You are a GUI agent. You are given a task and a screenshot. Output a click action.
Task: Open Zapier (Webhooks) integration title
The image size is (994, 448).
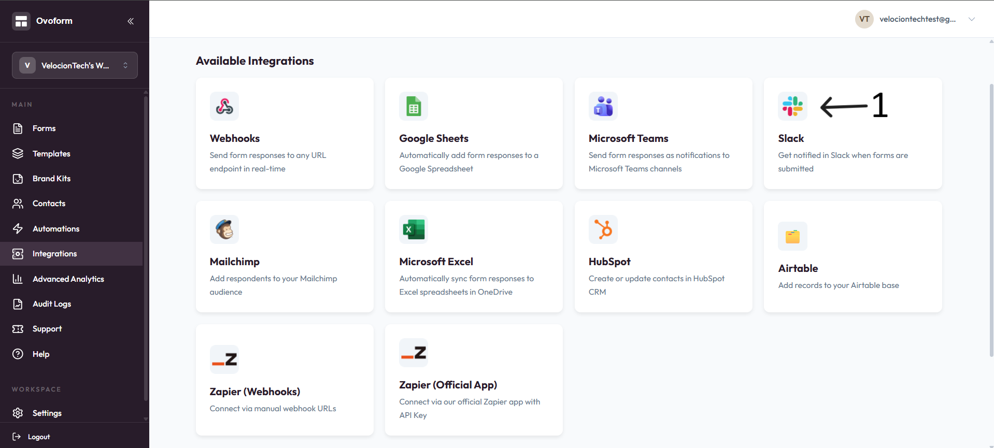[x=255, y=392]
